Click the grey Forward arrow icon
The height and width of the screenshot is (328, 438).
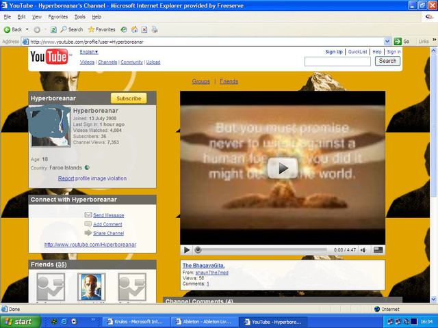pyautogui.click(x=37, y=29)
